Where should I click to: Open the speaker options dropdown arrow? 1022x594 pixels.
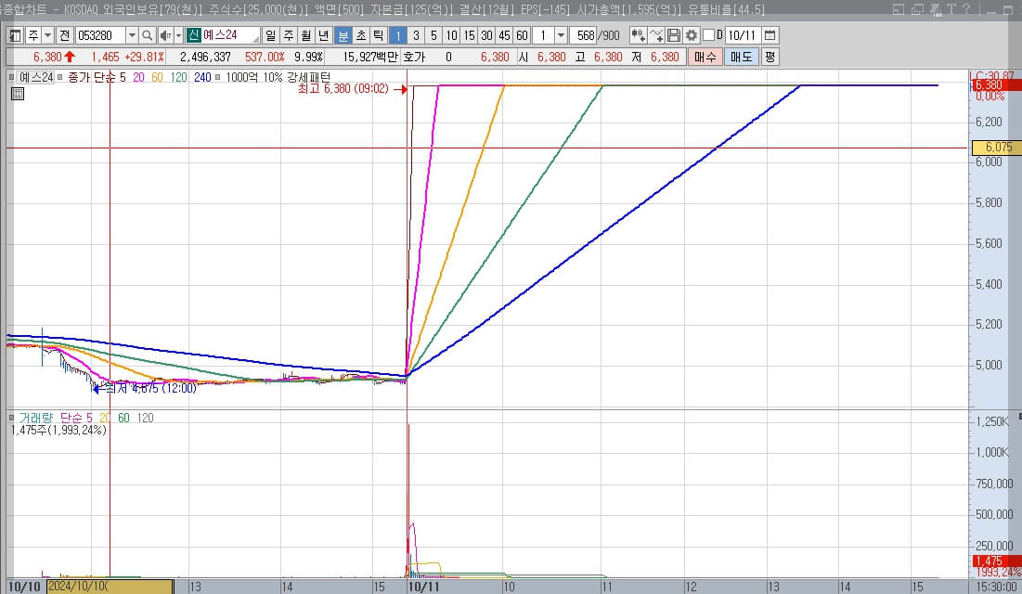point(178,35)
